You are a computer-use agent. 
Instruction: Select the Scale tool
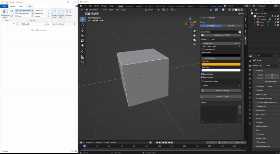click(82, 41)
